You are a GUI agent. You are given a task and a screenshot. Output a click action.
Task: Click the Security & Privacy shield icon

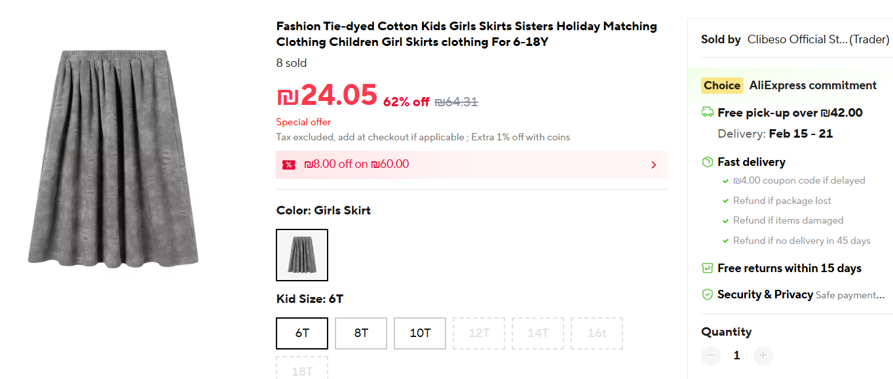(708, 295)
